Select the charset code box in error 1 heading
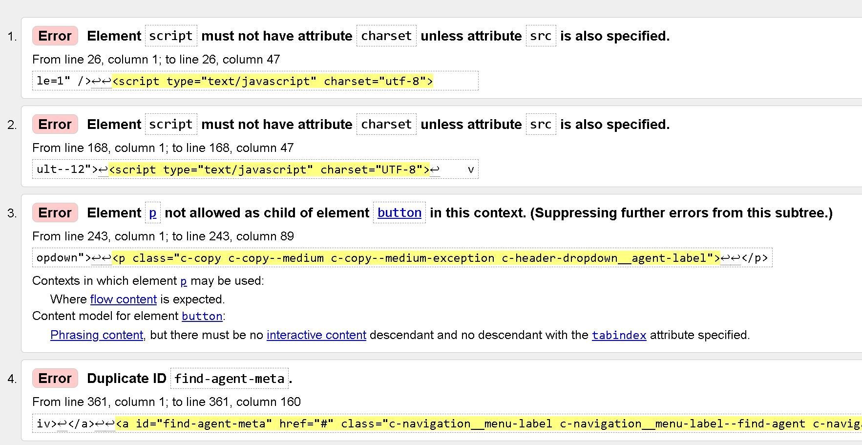 tap(386, 36)
